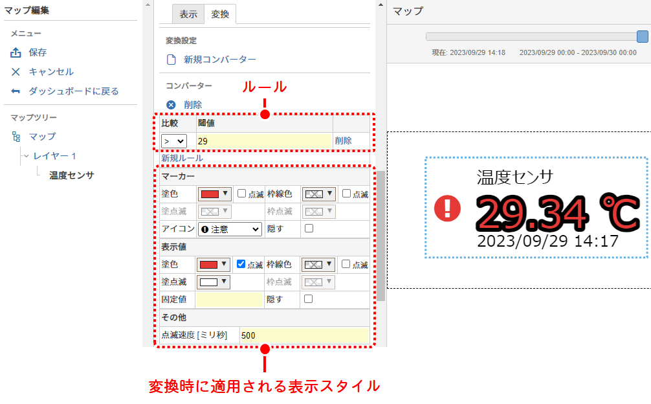Click the time slider handle on the map

coord(643,36)
